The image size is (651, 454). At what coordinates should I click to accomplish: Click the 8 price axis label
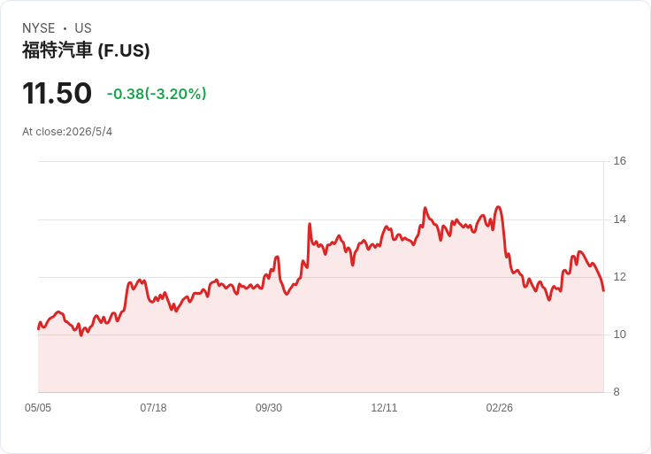pos(617,392)
